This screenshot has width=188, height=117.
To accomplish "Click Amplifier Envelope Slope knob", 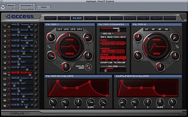I will (160, 102).
